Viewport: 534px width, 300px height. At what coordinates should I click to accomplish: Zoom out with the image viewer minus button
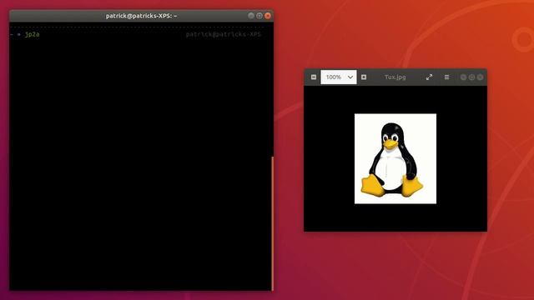[x=314, y=77]
